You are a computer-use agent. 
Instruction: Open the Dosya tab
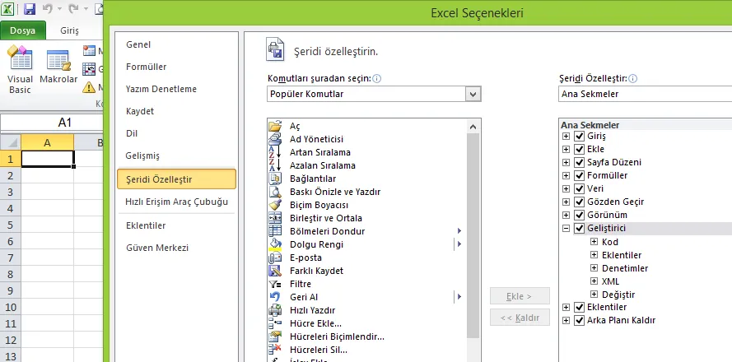(x=22, y=31)
